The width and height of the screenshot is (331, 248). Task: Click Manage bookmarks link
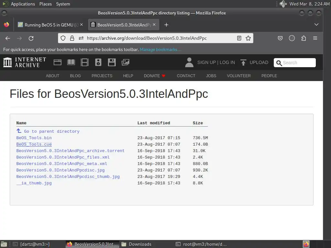[160, 49]
